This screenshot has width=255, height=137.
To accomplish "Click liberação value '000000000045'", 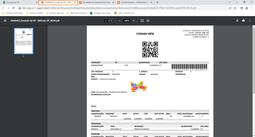I will tap(97, 65).
